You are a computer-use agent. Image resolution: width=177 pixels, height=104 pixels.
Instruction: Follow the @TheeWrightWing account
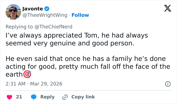(x=80, y=15)
